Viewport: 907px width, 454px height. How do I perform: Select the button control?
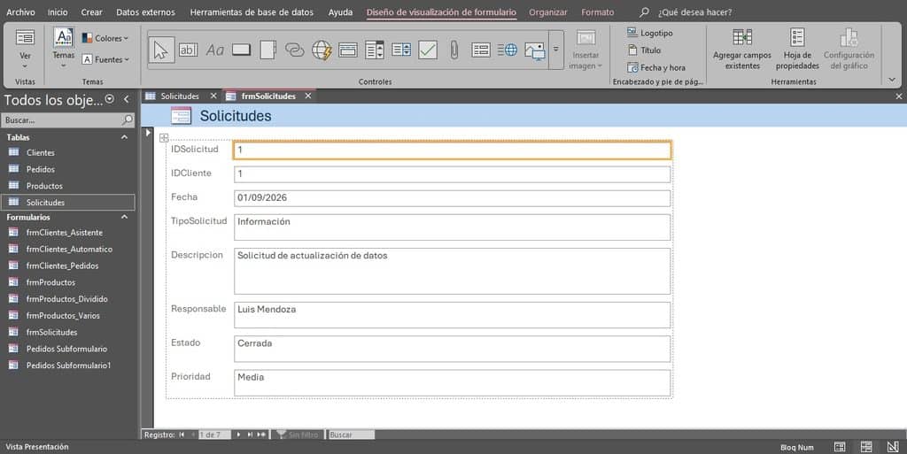(241, 50)
